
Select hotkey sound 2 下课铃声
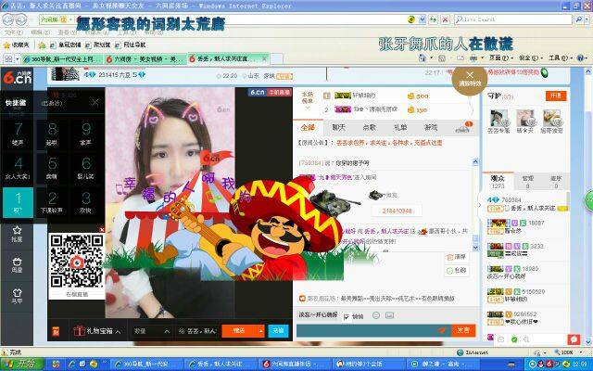52,202
